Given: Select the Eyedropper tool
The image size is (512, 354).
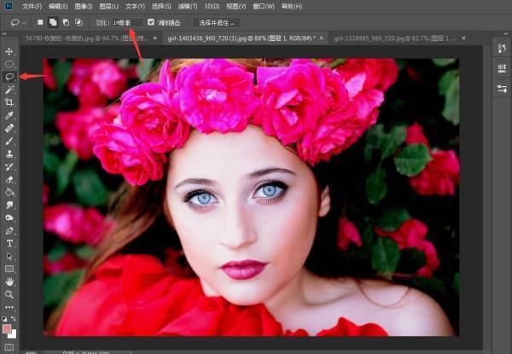Looking at the screenshot, I should pos(9,114).
